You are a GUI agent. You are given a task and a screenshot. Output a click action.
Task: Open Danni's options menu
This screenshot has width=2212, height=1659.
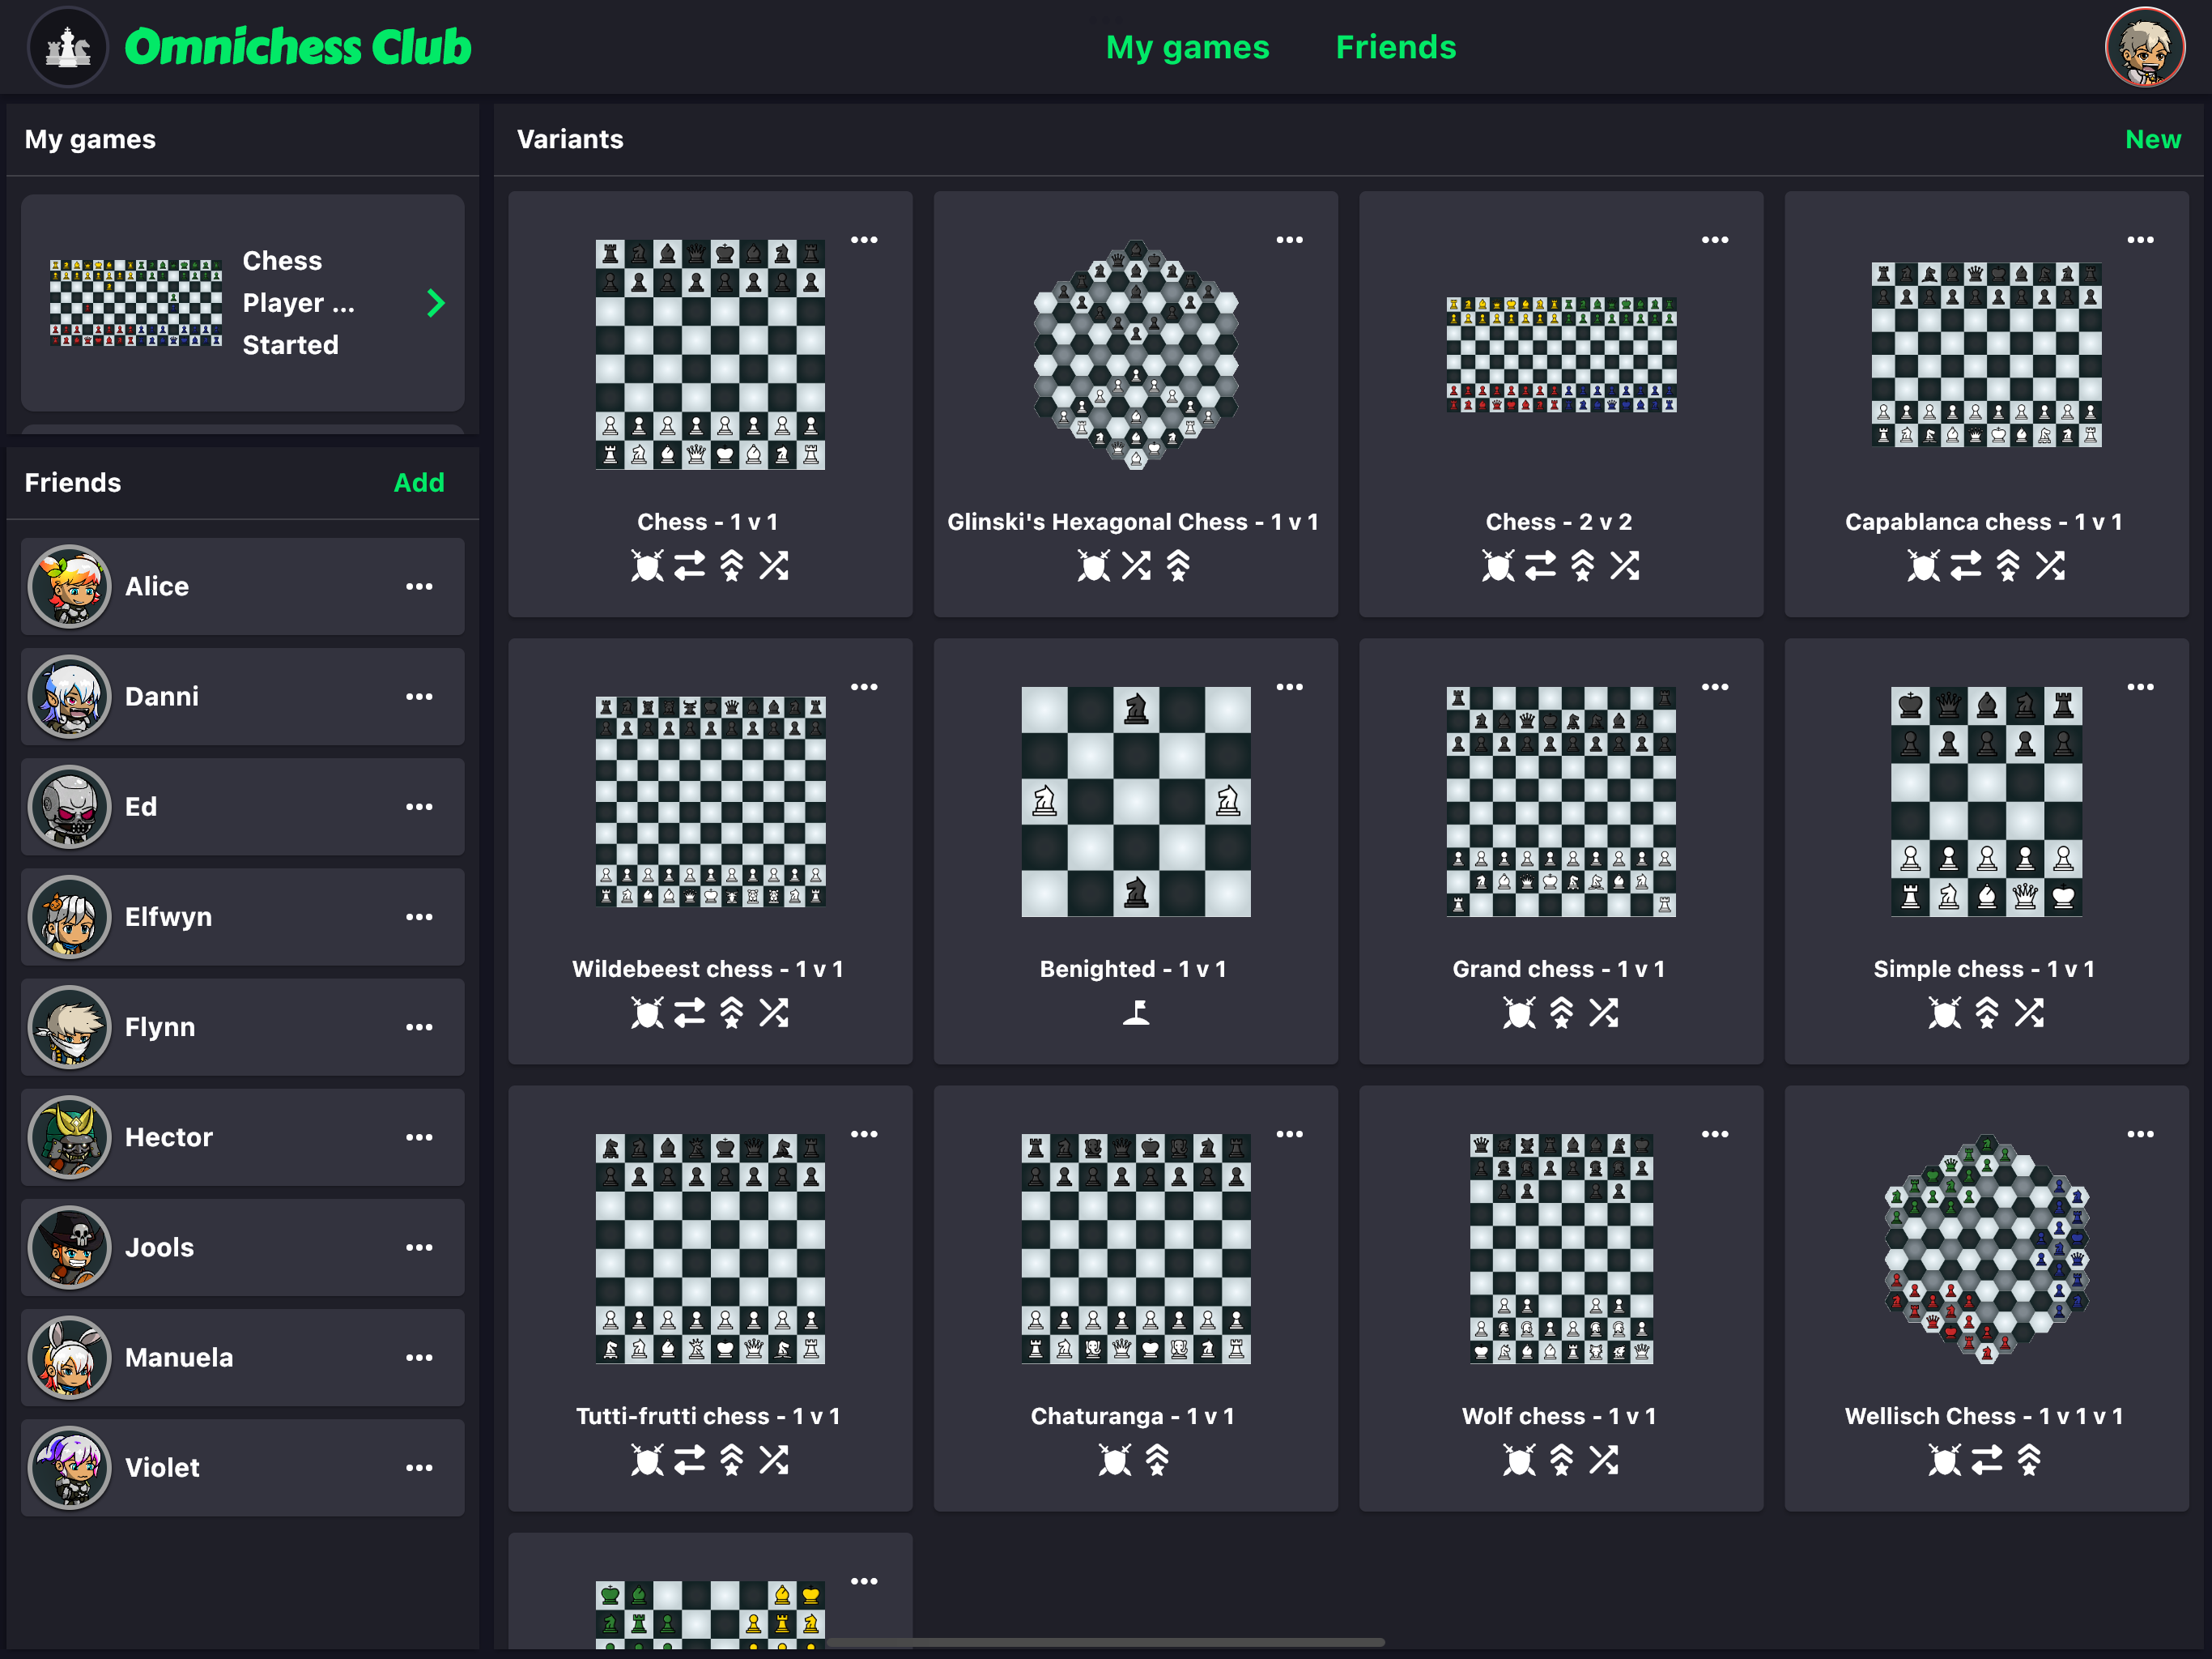419,697
